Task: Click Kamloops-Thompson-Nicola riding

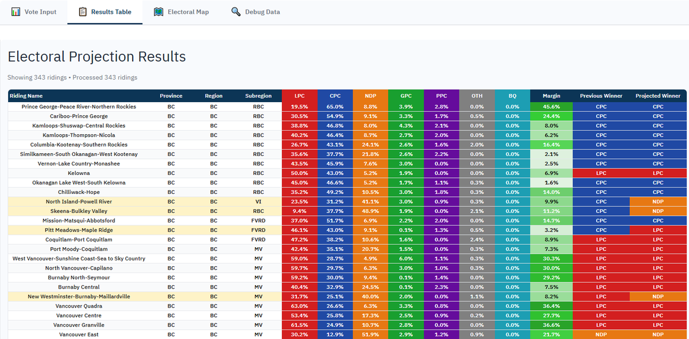Action: (79, 135)
